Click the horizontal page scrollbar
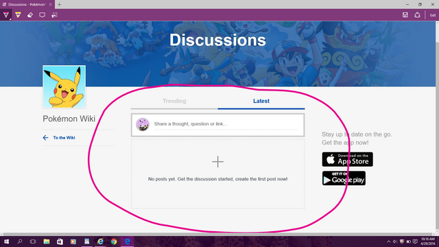439x247 pixels. (217, 234)
